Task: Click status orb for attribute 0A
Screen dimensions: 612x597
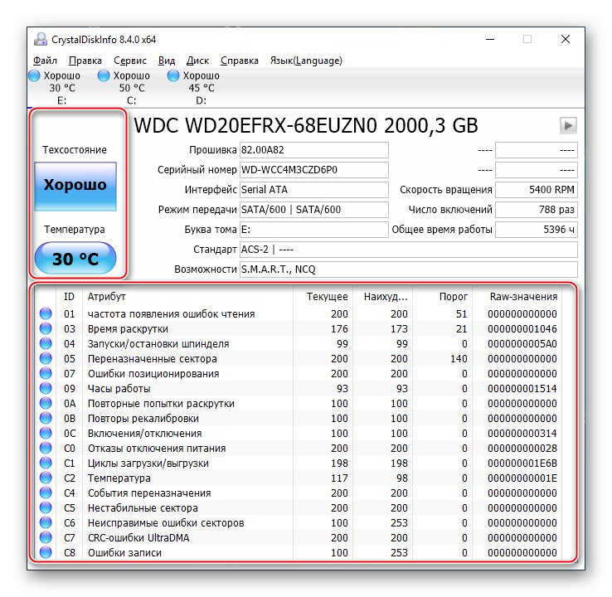Action: click(46, 403)
